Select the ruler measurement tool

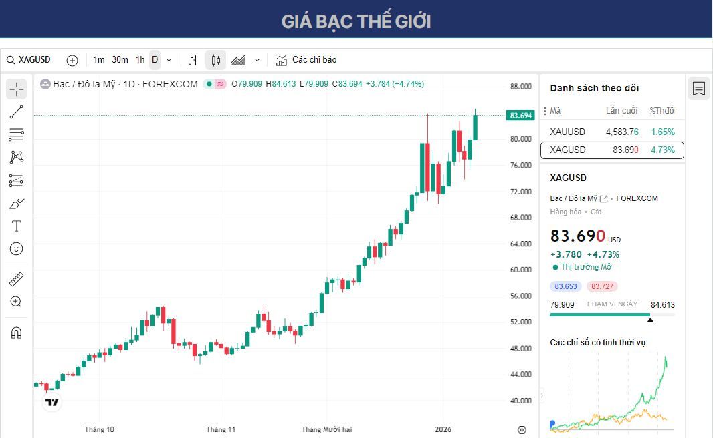click(x=16, y=278)
